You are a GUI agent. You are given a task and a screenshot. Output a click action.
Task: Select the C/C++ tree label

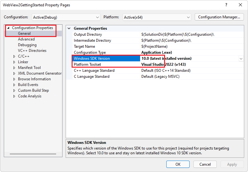pyautogui.click(x=24, y=56)
